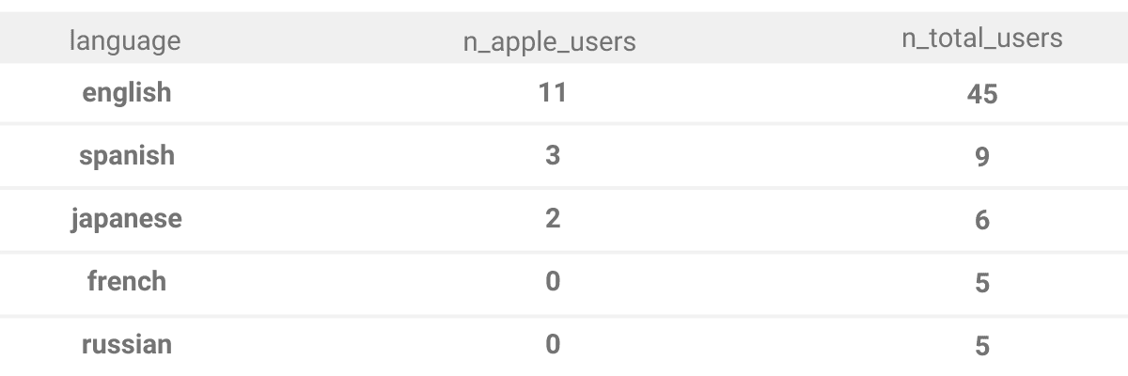Click spanish total users value 9
The height and width of the screenshot is (376, 1128).
[981, 157]
